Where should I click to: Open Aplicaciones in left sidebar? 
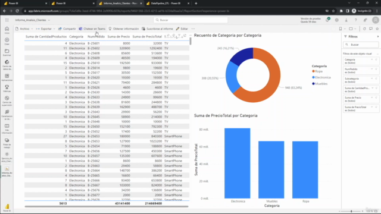click(x=7, y=78)
